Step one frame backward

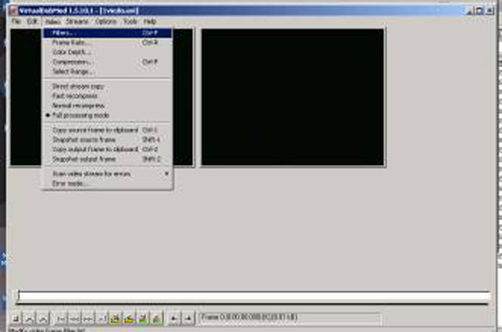(x=75, y=319)
